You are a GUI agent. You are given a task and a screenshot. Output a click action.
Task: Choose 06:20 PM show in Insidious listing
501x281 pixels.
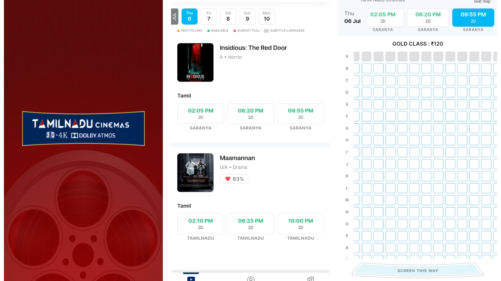coord(250,114)
